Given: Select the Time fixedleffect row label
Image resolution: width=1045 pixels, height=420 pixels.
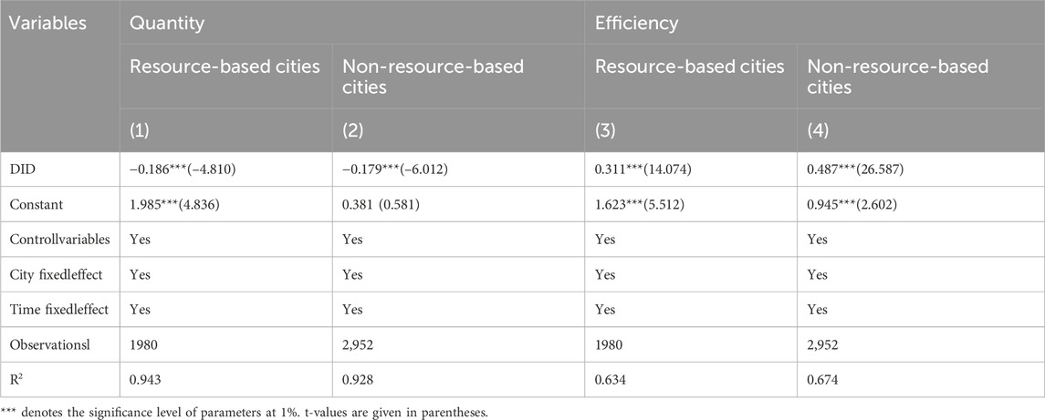Looking at the screenshot, I should 62,309.
